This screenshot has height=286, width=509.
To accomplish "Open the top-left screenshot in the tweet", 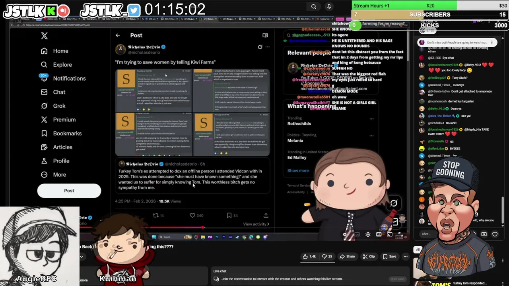I will tap(153, 90).
